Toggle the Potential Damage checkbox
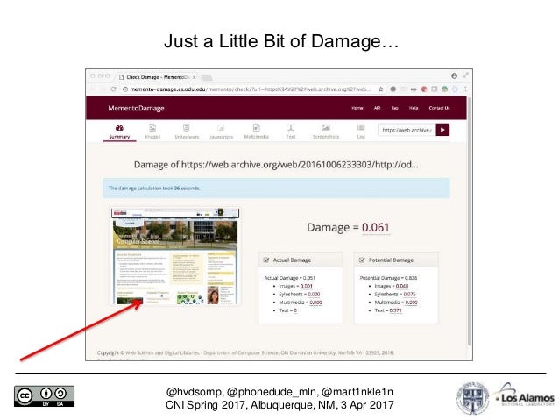559x420 pixels. pyautogui.click(x=362, y=260)
